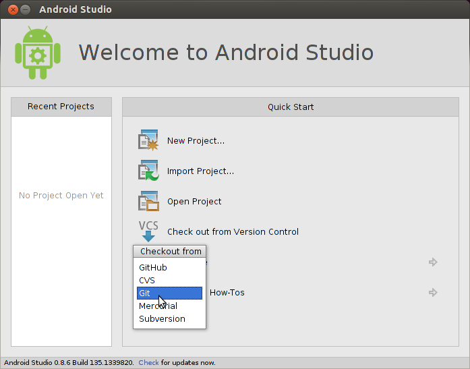This screenshot has height=369, width=470.
Task: Minimize the Android Studio welcome window
Action: point(25,9)
